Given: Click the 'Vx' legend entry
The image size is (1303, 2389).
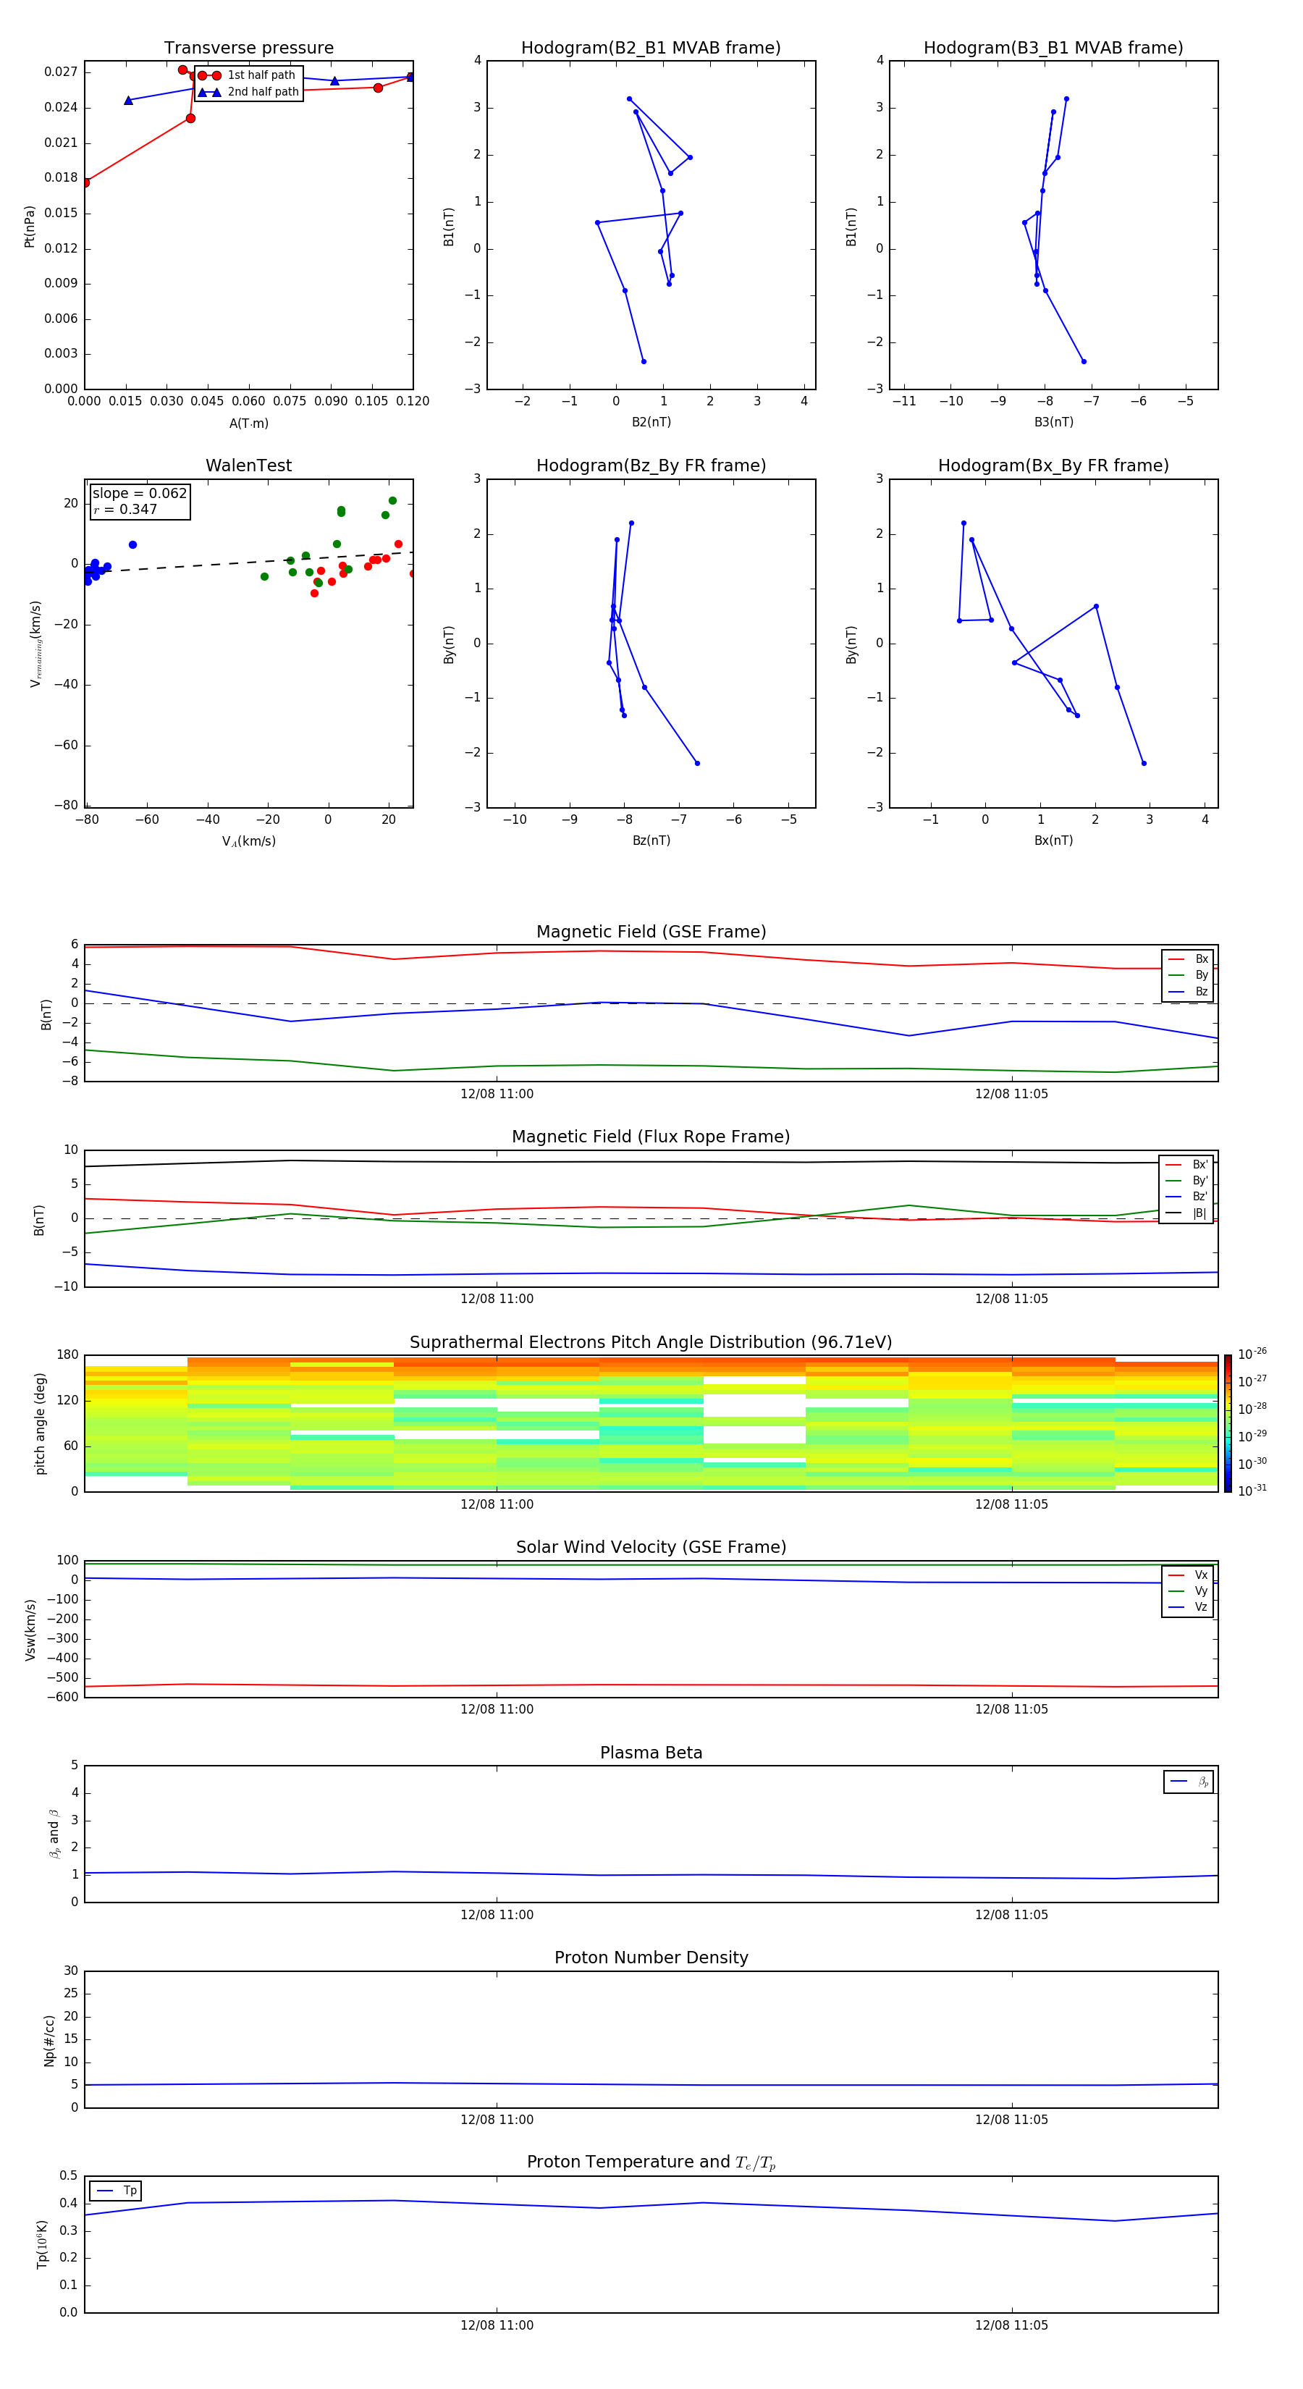Looking at the screenshot, I should (1188, 1575).
